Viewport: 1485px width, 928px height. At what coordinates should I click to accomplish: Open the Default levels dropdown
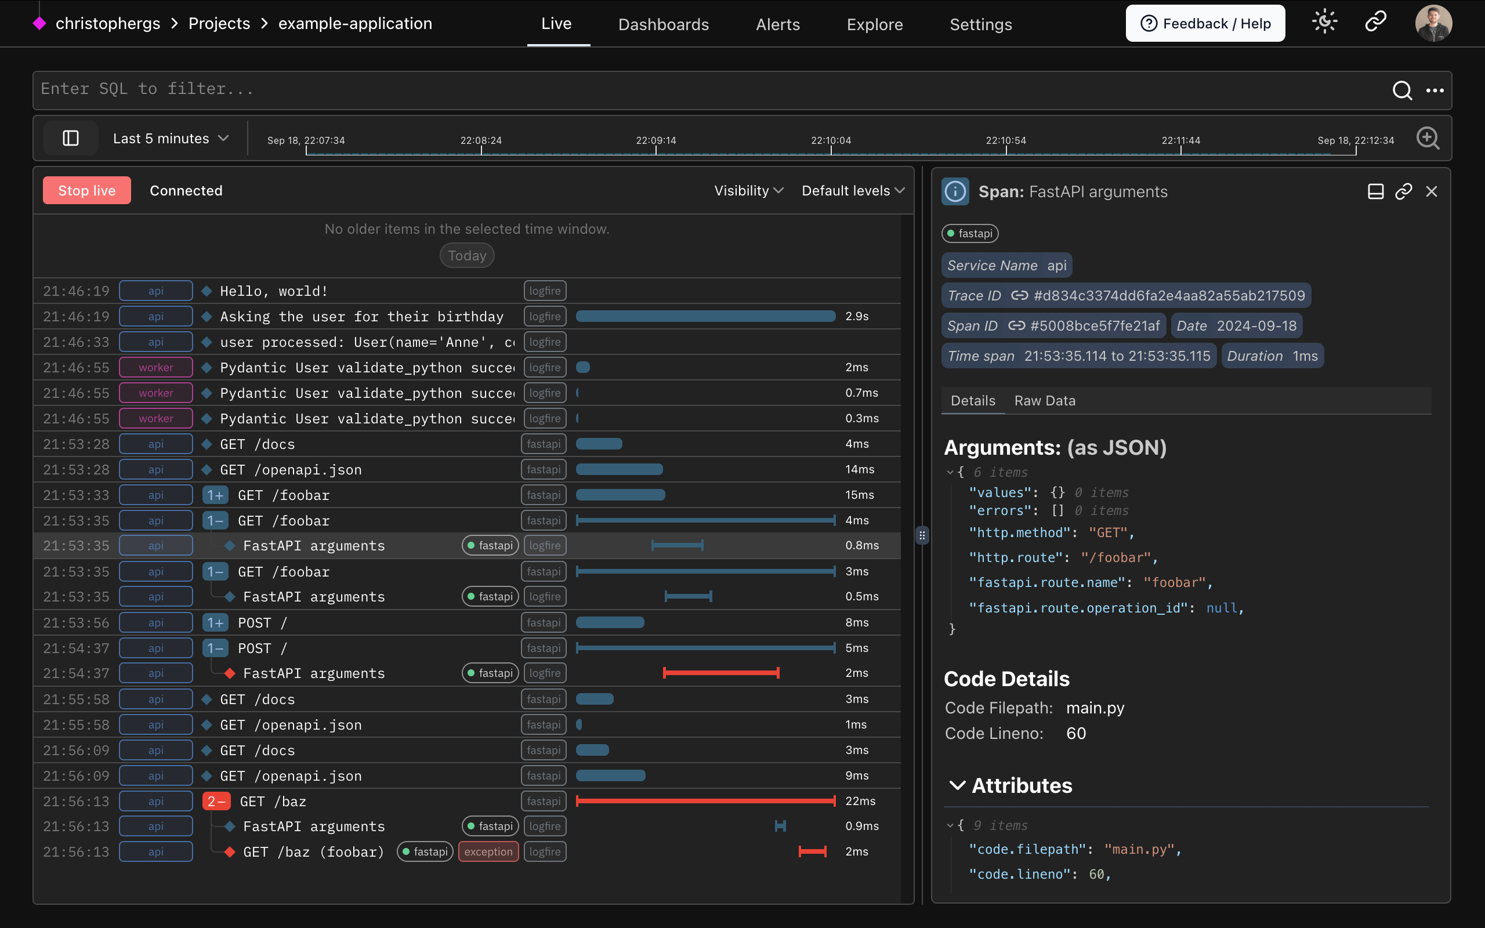tap(852, 190)
